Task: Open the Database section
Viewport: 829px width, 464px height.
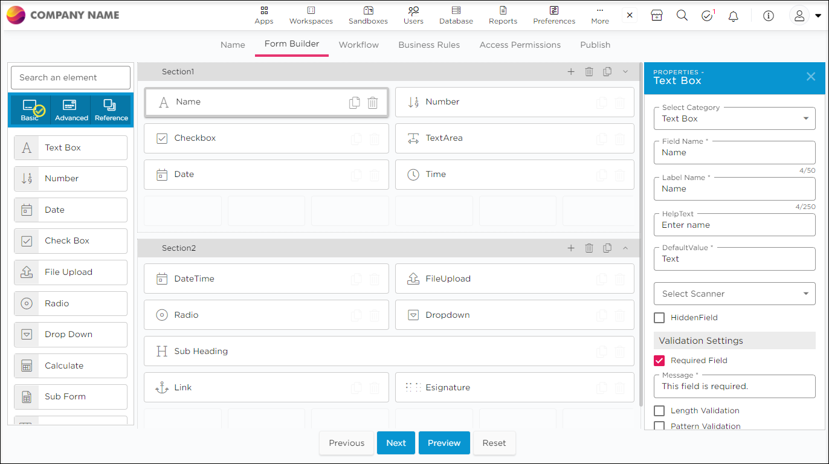Action: click(456, 16)
